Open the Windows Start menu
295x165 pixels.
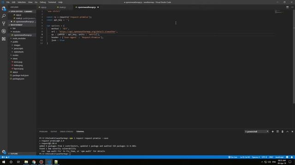4,162
